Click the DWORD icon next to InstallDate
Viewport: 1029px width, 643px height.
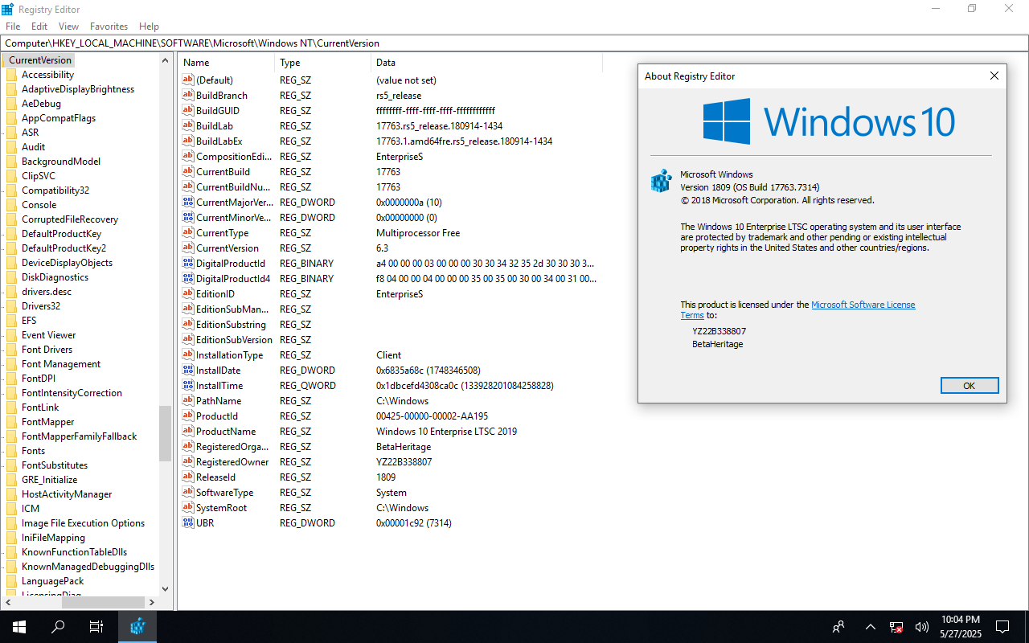coord(188,371)
